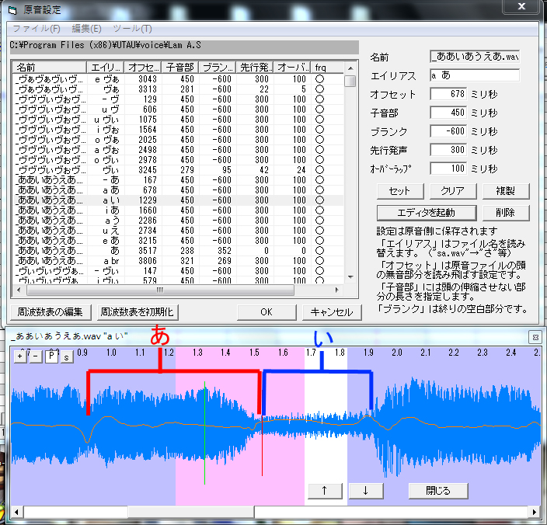Image resolution: width=547 pixels, height=525 pixels.
Task: Click the up arrow button in editor
Action: [x=325, y=491]
